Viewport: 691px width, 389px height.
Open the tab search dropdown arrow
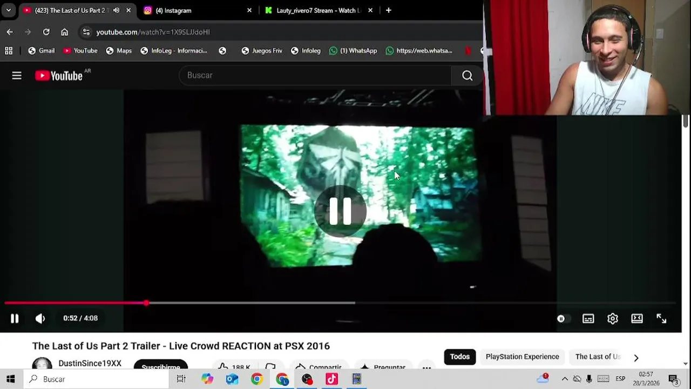pyautogui.click(x=9, y=10)
